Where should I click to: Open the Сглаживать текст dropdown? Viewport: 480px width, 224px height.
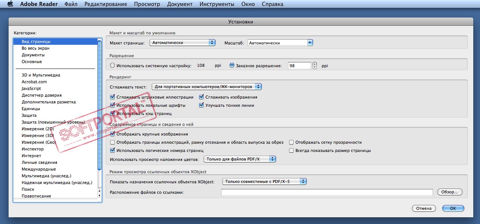[207, 87]
